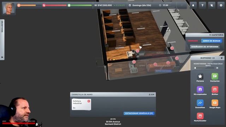Image resolution: width=226 pixels, height=127 pixels.
Task: Open DISEÑADOR DE INTERIORES
Action: tap(205, 47)
